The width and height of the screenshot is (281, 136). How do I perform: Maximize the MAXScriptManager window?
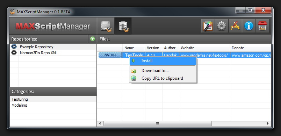[250, 11]
